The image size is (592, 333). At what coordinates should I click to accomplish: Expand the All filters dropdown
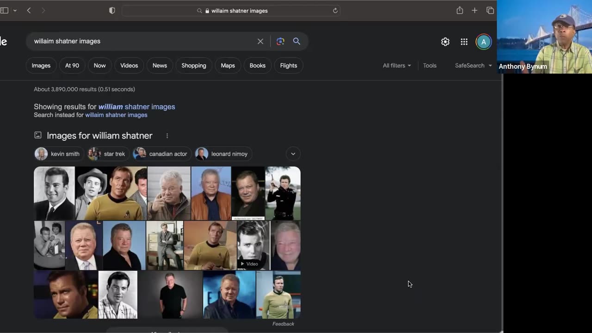click(x=396, y=66)
